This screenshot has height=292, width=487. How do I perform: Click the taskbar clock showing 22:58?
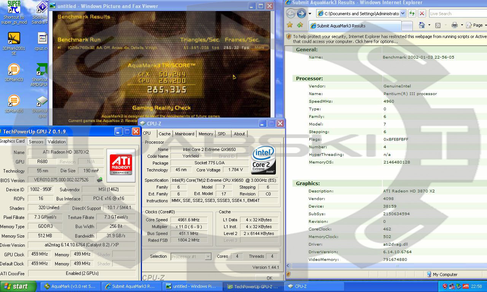coord(476,286)
